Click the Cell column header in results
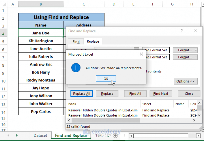Screen dimensions: 204x141 tap(193, 104)
